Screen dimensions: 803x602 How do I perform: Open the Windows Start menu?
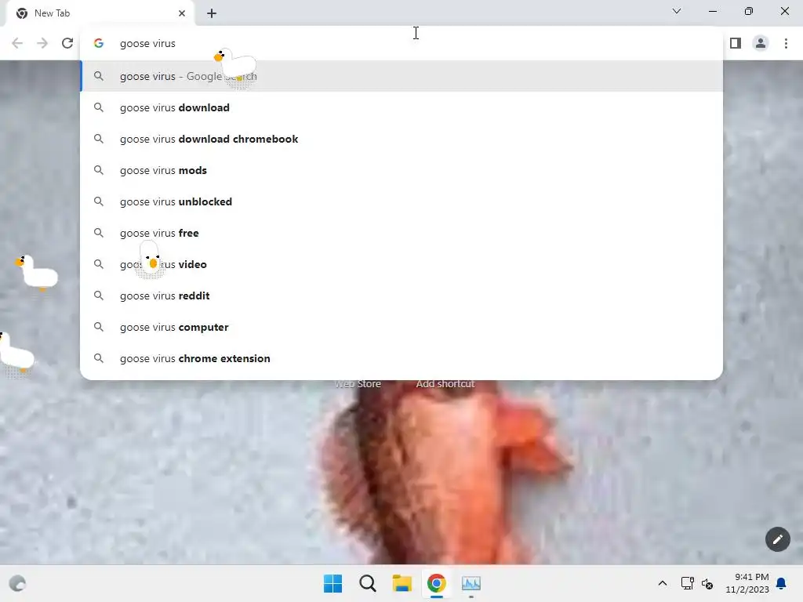pos(332,583)
